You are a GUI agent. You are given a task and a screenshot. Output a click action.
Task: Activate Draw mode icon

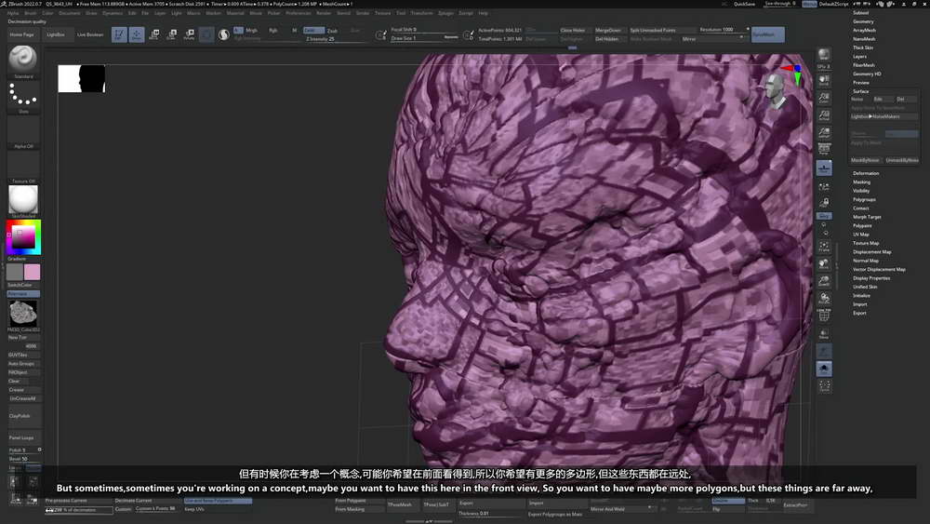(x=137, y=35)
